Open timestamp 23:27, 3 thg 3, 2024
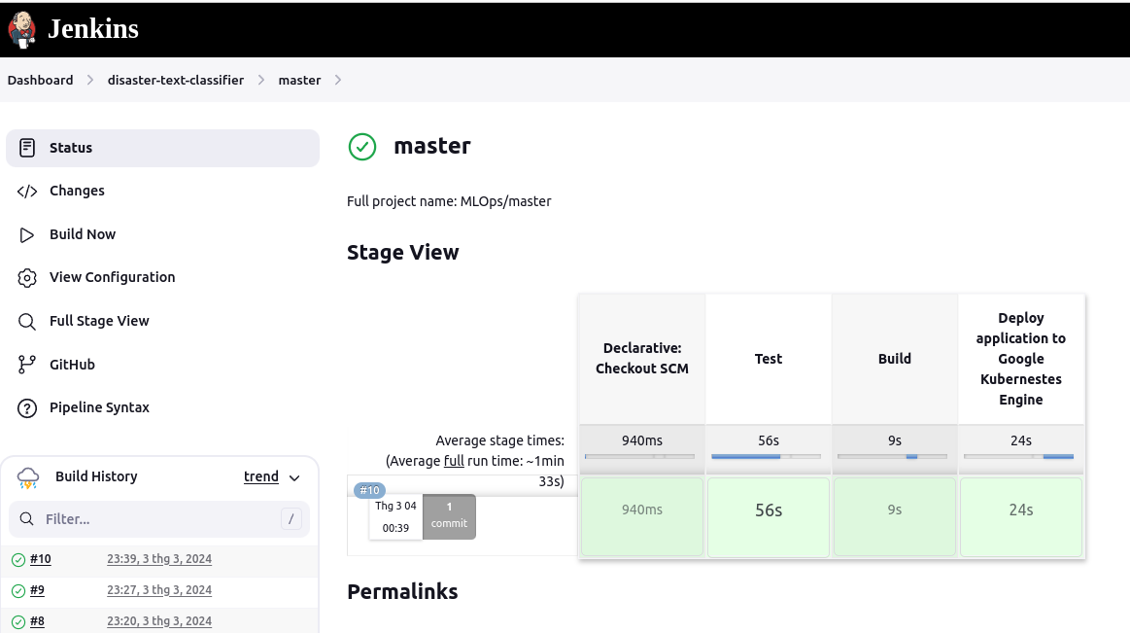The image size is (1130, 633). click(x=159, y=590)
